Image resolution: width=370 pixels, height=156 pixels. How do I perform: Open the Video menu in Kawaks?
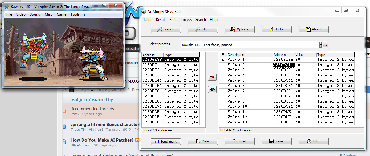coord(21,14)
